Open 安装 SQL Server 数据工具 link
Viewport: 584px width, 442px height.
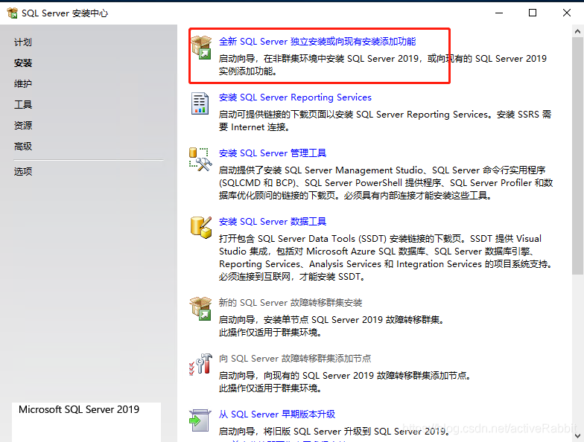(273, 222)
